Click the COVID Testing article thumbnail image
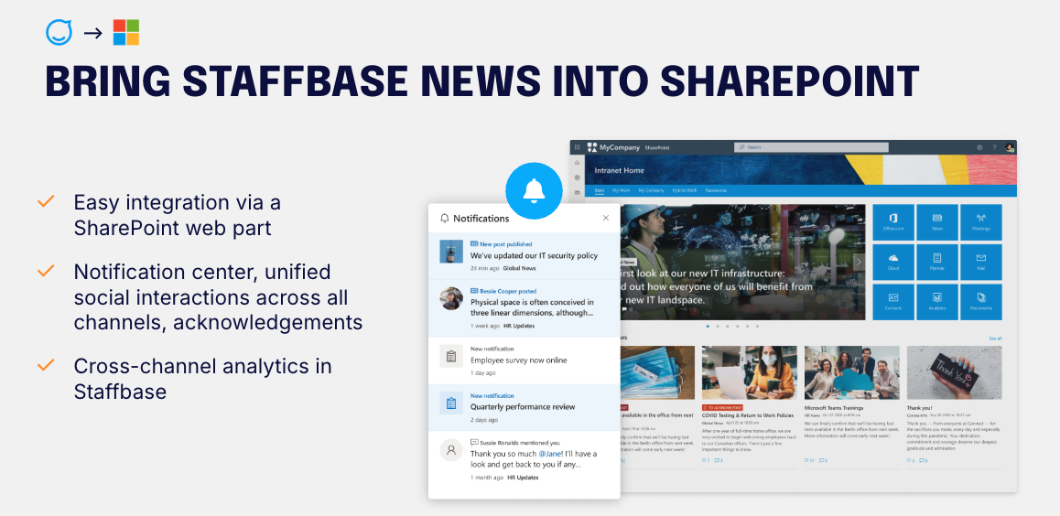Screen dimensions: 1060x516 pyautogui.click(x=749, y=372)
